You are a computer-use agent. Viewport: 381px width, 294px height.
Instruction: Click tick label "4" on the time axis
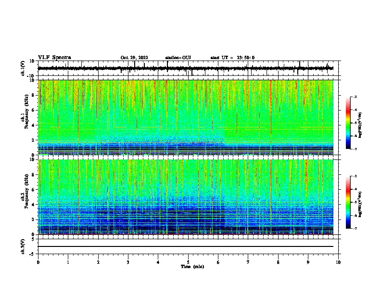(158, 262)
